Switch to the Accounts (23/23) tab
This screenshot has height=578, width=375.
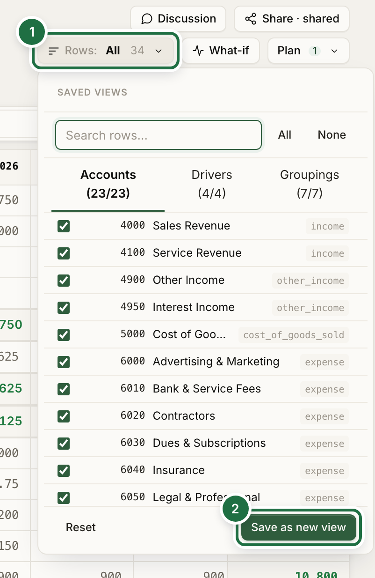pos(108,184)
